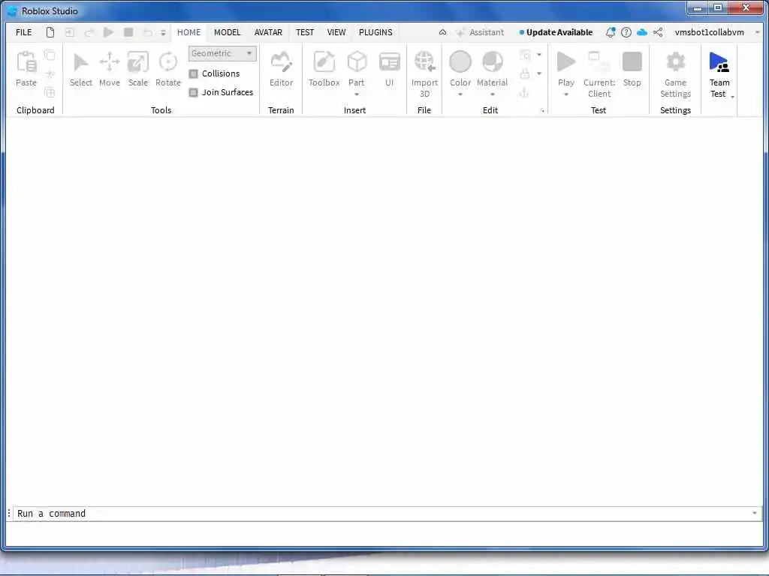The height and width of the screenshot is (576, 769).
Task: Expand the Material dropdown arrow
Action: (492, 94)
